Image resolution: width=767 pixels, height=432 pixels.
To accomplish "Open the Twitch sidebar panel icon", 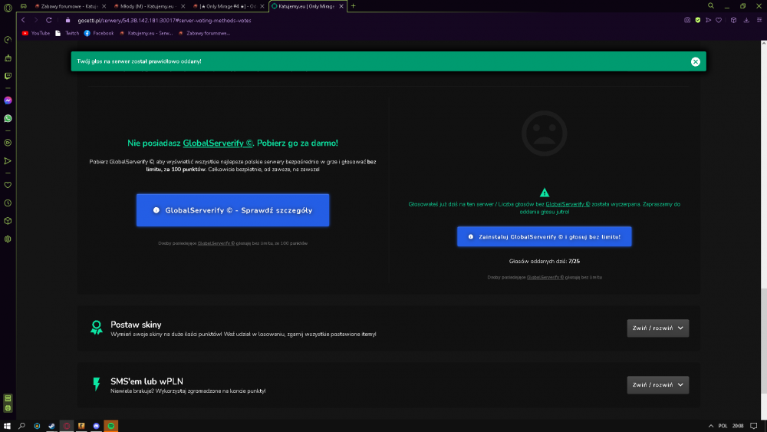I will (x=8, y=76).
